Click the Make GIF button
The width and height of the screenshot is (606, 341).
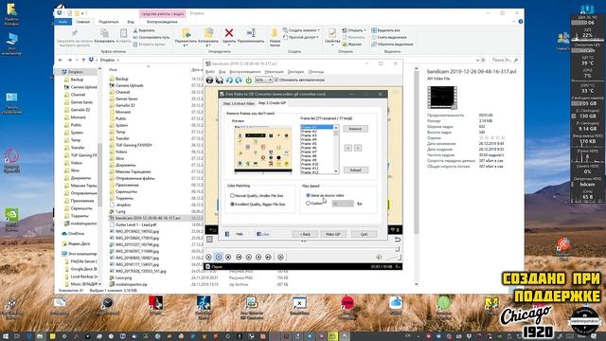pyautogui.click(x=332, y=234)
